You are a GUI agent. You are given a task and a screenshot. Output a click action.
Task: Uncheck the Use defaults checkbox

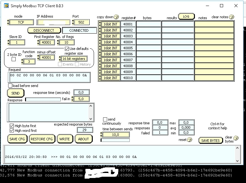coord(67,49)
